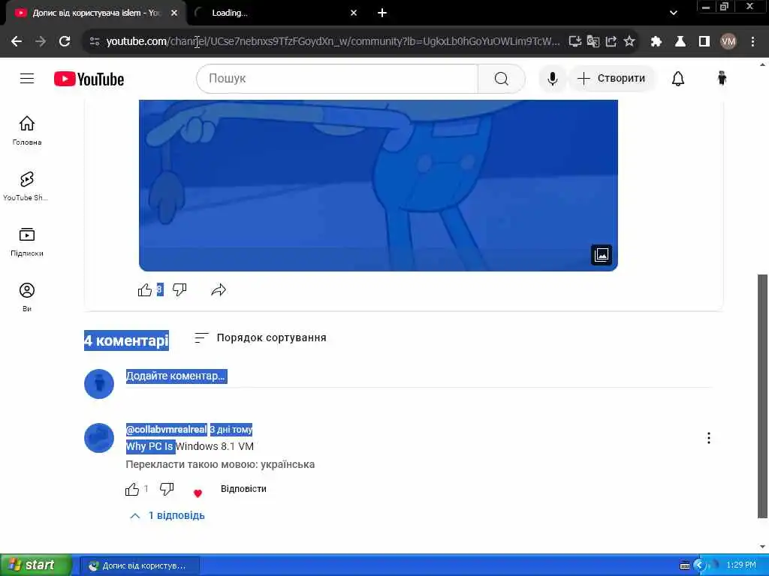Screen dimensions: 769x576
Task: Click the browser forward arrow
Action: point(41,42)
